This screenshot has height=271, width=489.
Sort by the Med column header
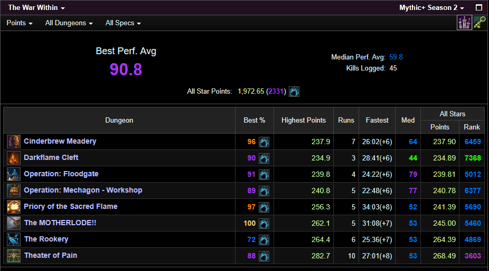coord(408,121)
